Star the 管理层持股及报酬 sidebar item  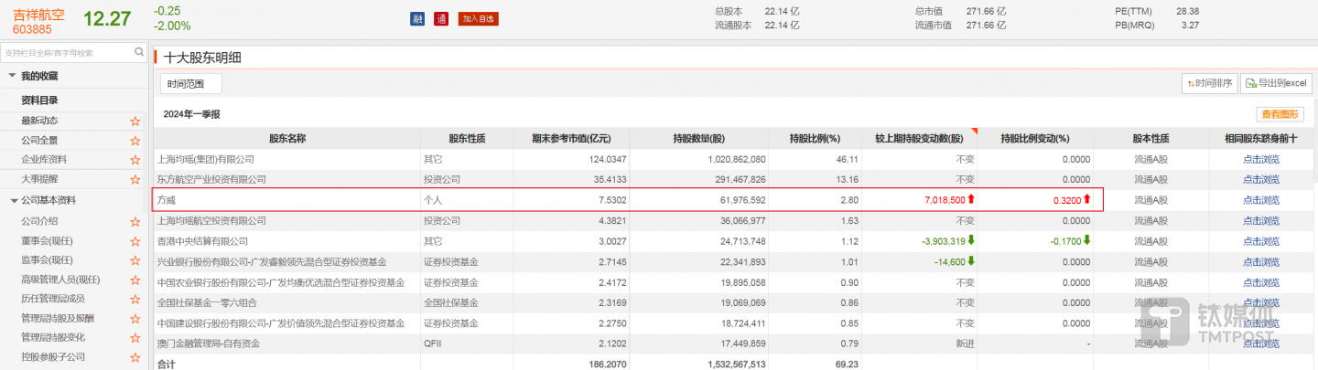(135, 319)
